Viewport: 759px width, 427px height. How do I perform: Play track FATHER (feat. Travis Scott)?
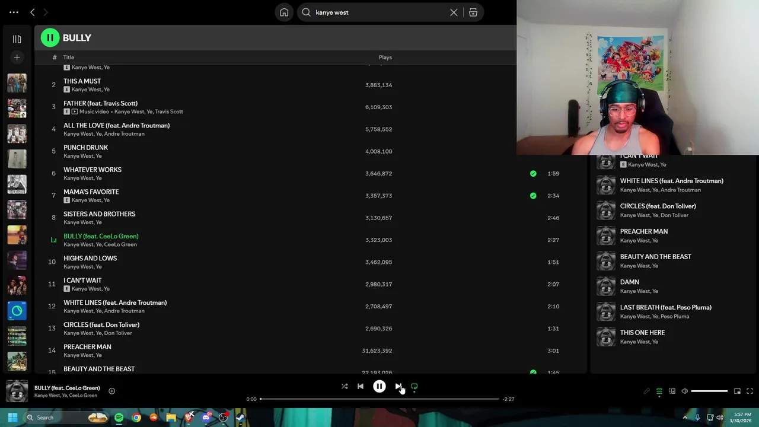pos(100,103)
